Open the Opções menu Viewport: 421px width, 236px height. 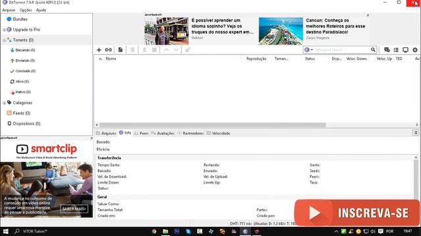tap(26, 10)
